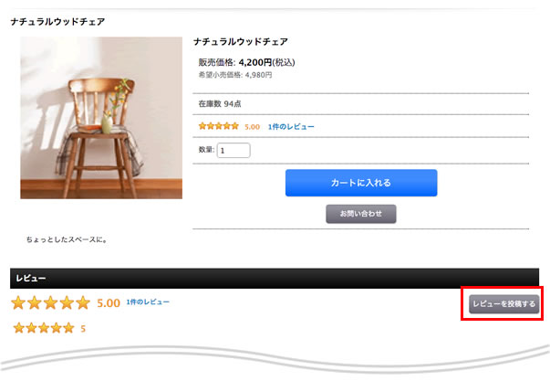Click the 販売価格 4,200円 price text
This screenshot has width=550, height=381.
[x=246, y=62]
